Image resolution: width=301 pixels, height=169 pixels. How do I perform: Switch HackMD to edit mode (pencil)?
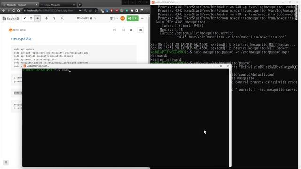pos(25,18)
